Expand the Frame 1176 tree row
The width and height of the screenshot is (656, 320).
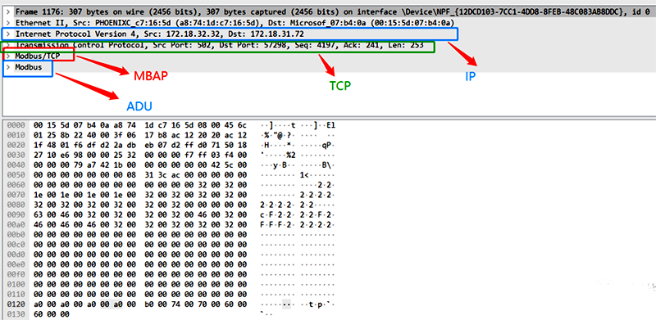point(8,11)
